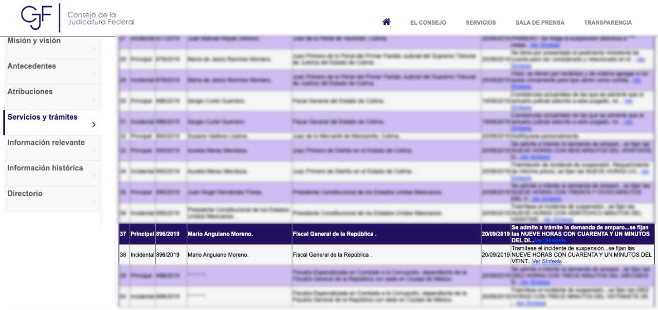Expand the Servicios y trámites chevron arrow
Screen dimensions: 658x310
(93, 125)
